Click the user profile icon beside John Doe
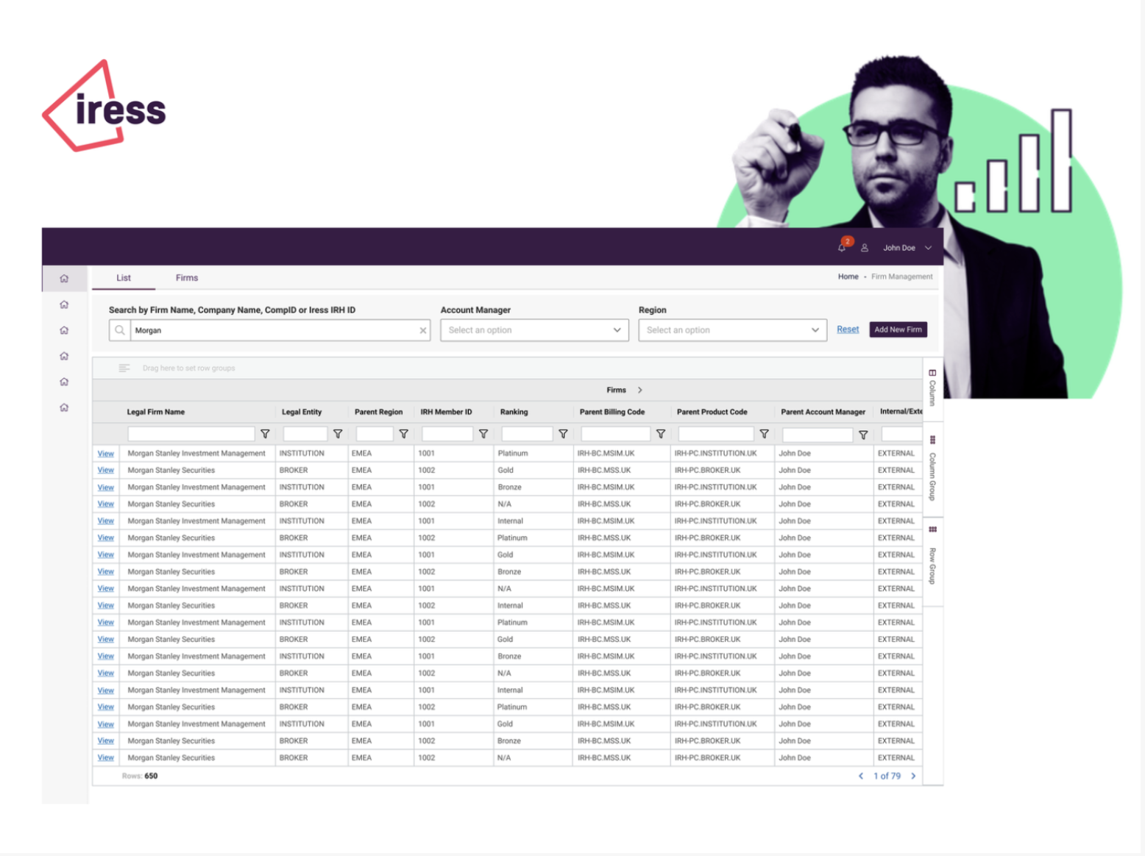 865,249
